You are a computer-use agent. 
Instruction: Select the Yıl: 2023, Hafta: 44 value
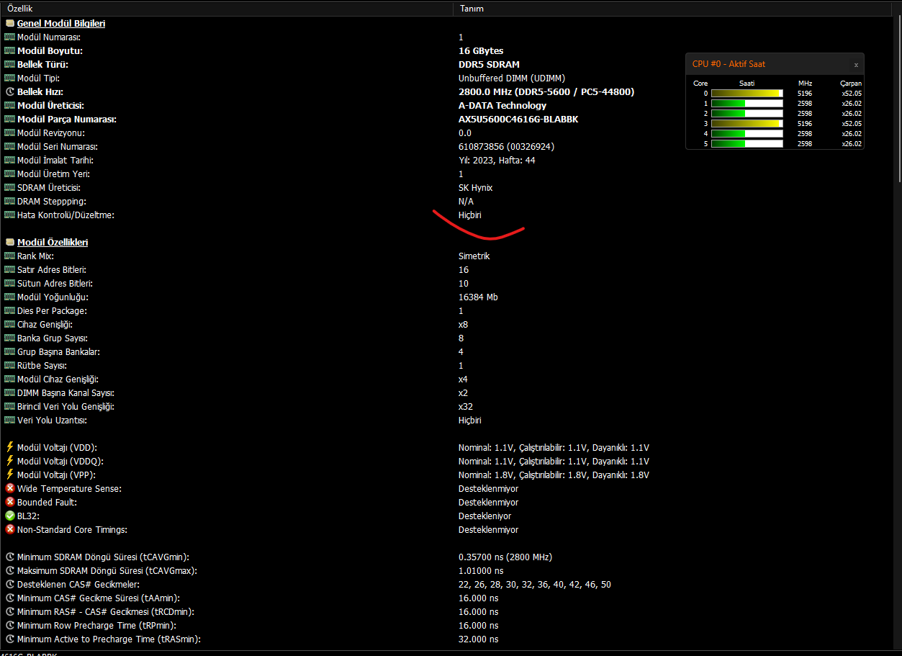497,160
